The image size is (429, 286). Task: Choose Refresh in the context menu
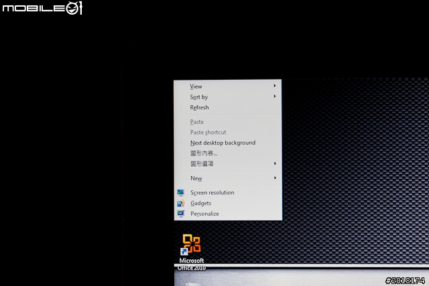228,107
